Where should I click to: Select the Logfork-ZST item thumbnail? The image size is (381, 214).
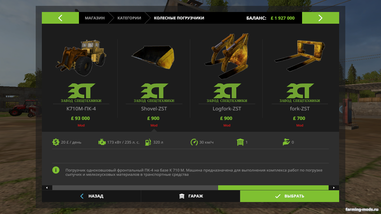227,56
